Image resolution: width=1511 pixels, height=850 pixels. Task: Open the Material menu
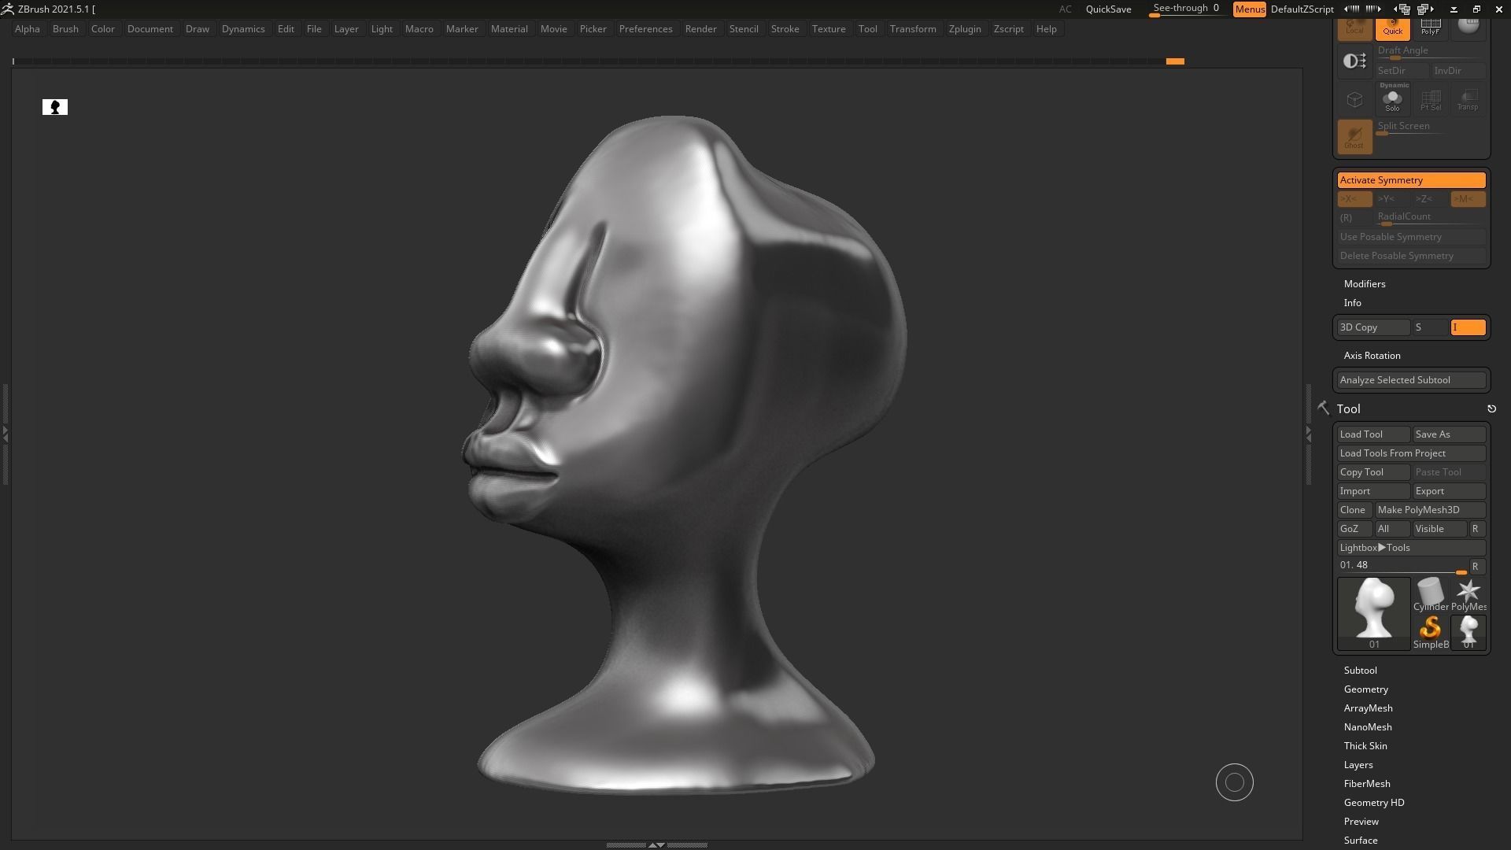tap(509, 29)
